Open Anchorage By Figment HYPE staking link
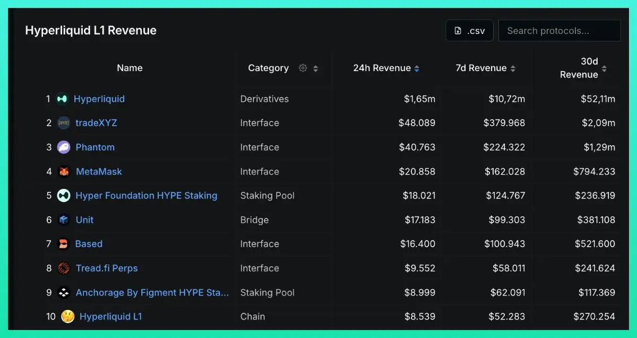This screenshot has height=338, width=637. [x=152, y=292]
